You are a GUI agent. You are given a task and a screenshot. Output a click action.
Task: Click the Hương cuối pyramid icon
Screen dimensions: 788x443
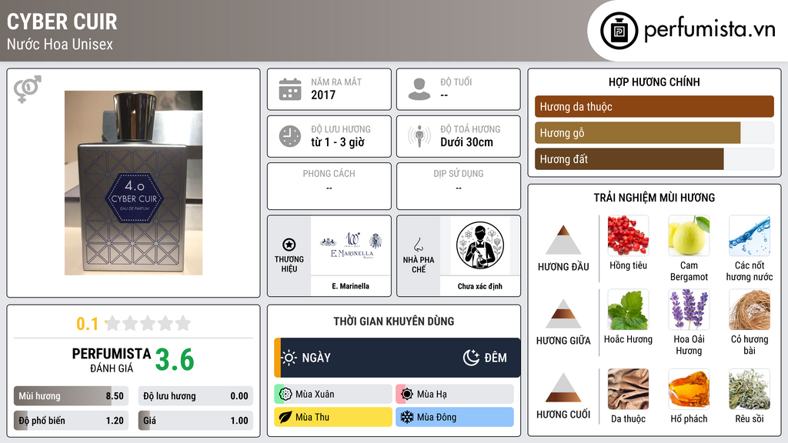click(563, 388)
